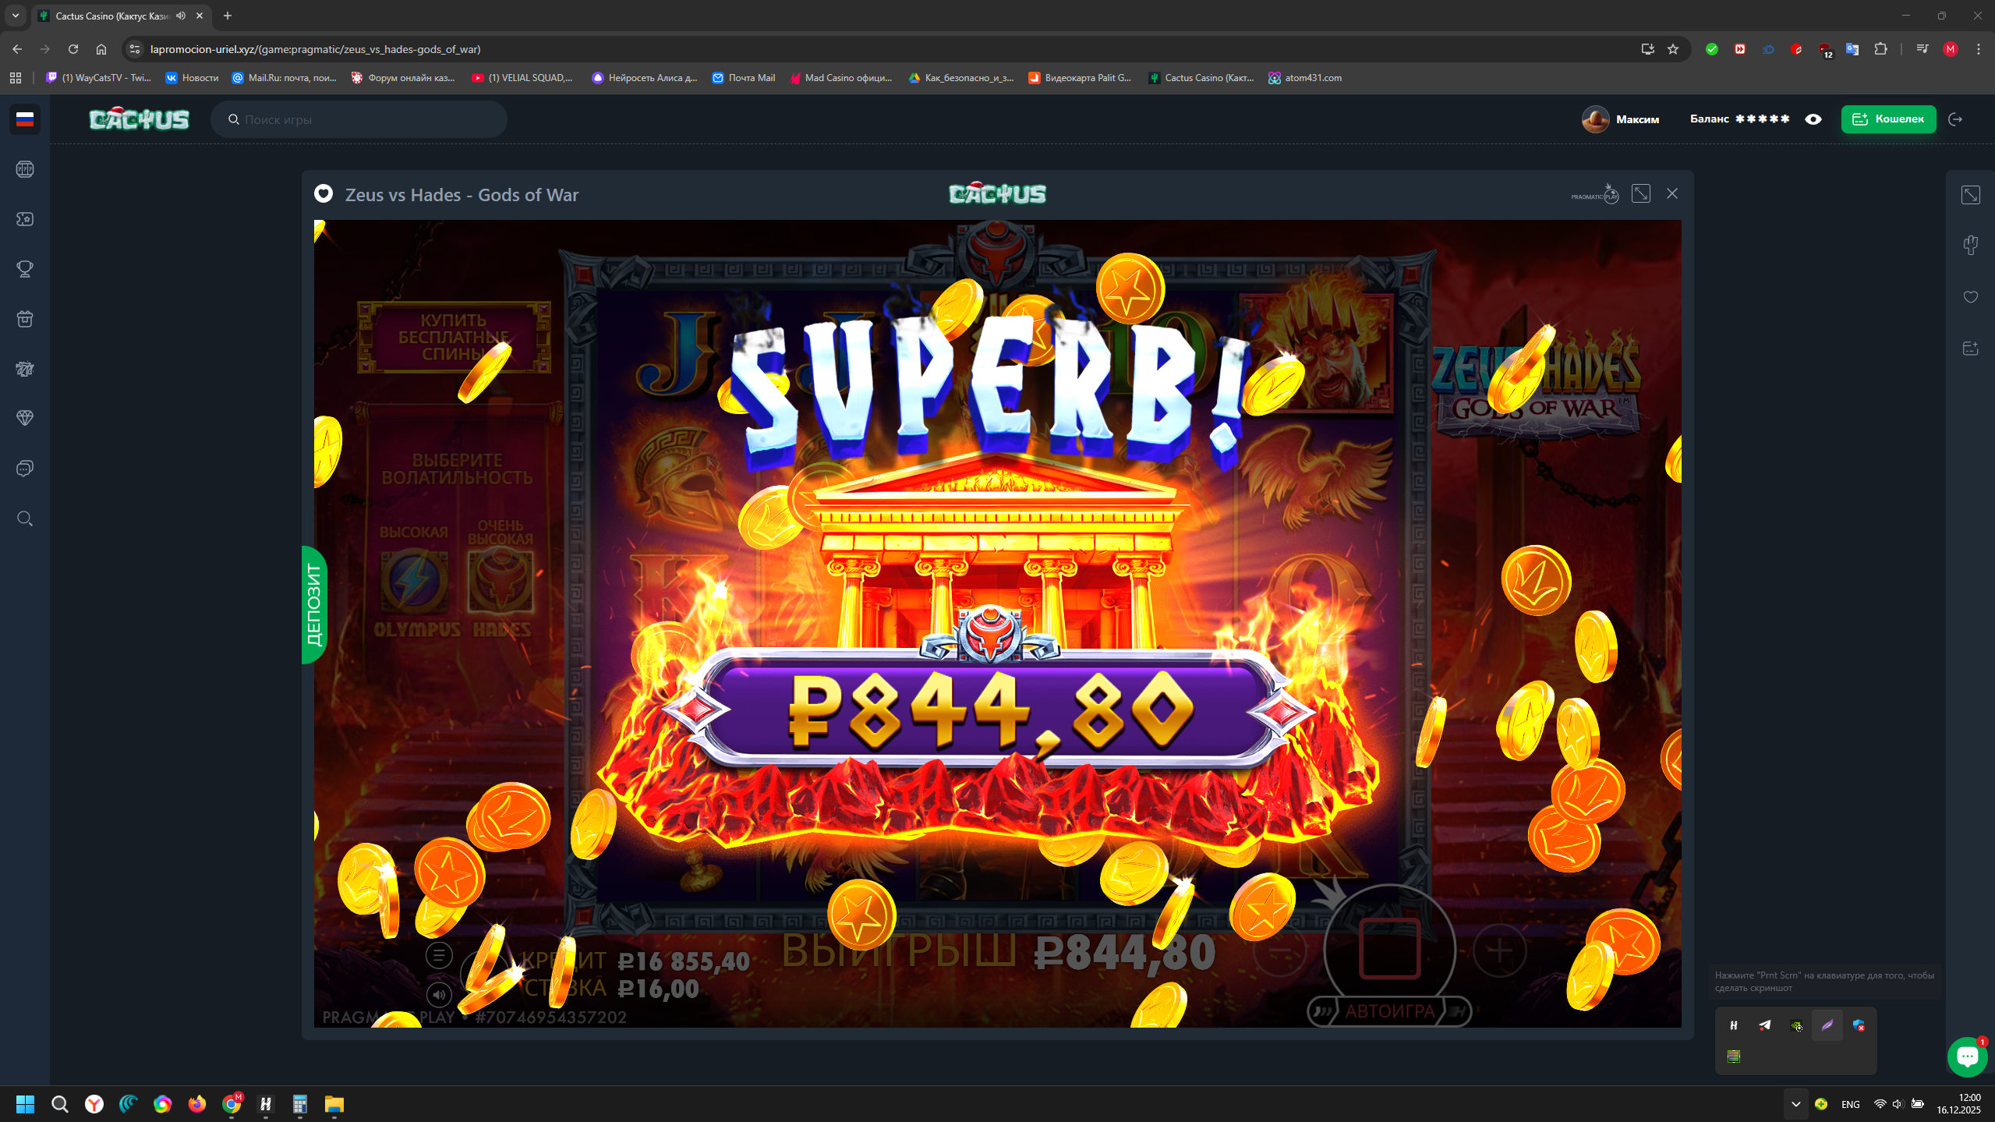Click the green Кошелек button

pos(1888,119)
